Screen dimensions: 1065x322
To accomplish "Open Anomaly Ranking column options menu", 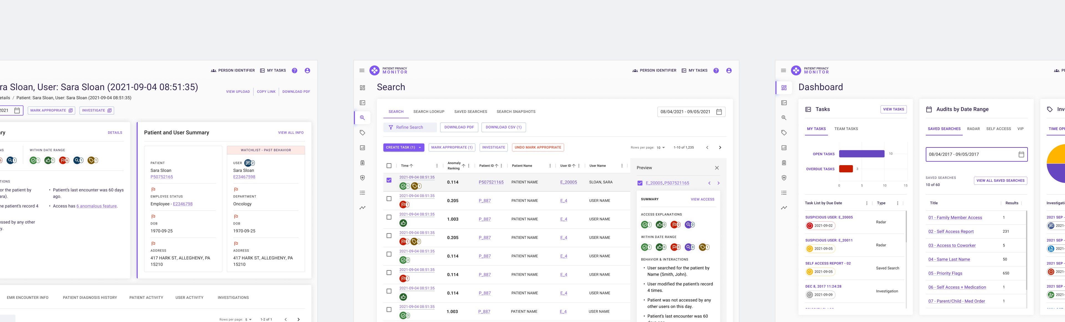I will (x=468, y=166).
